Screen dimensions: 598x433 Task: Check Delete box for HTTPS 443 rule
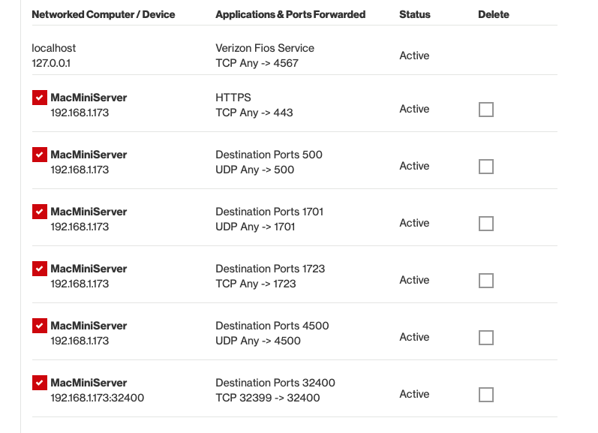click(x=486, y=110)
